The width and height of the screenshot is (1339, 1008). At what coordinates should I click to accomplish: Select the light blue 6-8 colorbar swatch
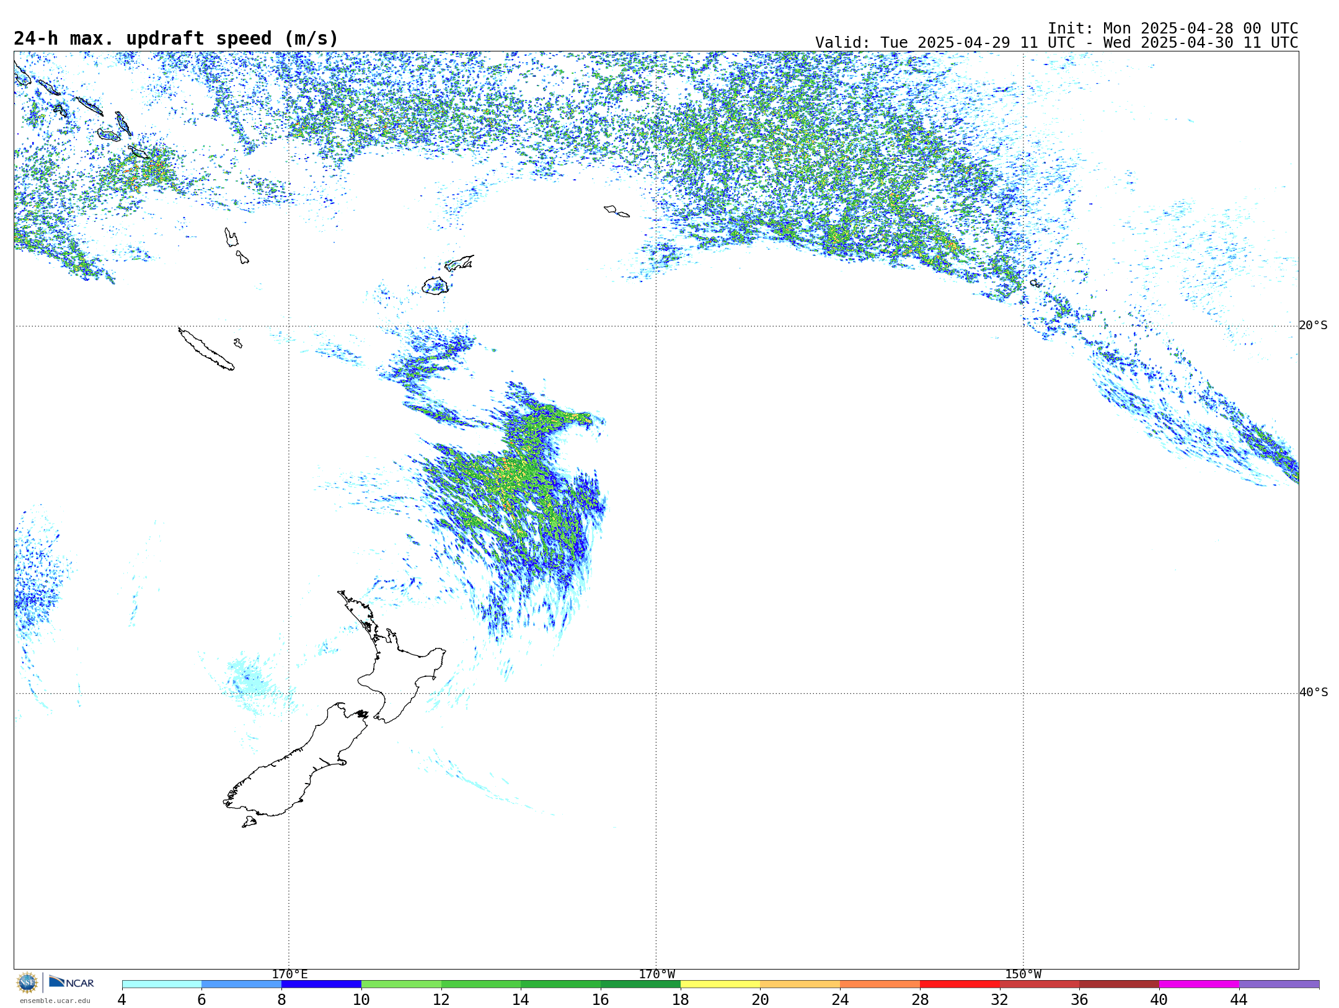(x=241, y=984)
